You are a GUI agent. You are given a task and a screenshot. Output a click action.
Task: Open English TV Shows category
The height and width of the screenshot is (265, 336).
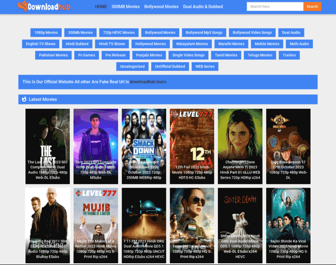coord(41,44)
